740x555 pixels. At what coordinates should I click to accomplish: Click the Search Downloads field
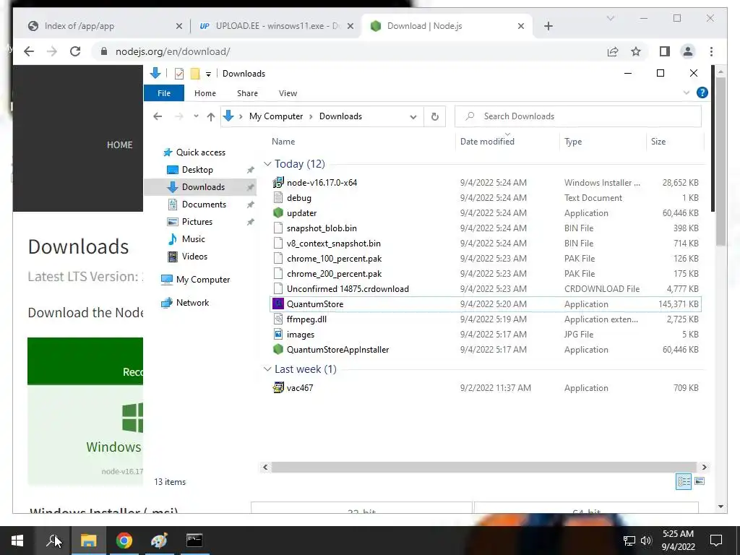click(577, 116)
